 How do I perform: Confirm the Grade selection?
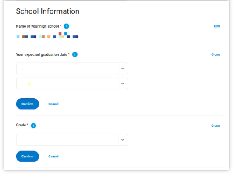[28, 156]
